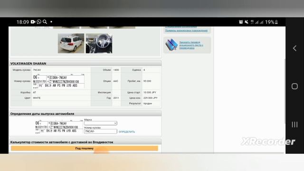Image resolution: width=304 pixels, height=171 pixels.
Task: Click the Номер кузова field with 7NCAV-
Action: coord(101,131)
